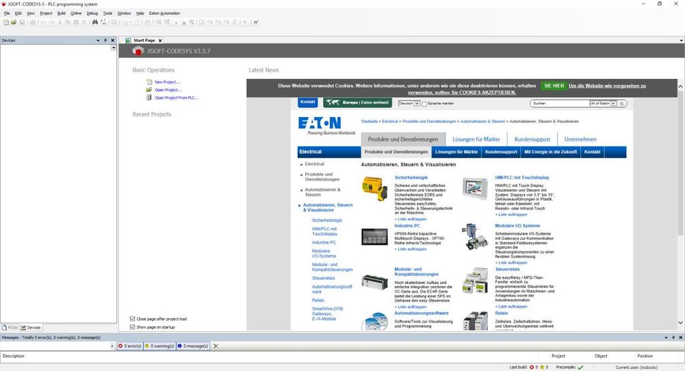Click the XSOFT-CODESYS logo icon
The image size is (685, 371).
pos(138,51)
